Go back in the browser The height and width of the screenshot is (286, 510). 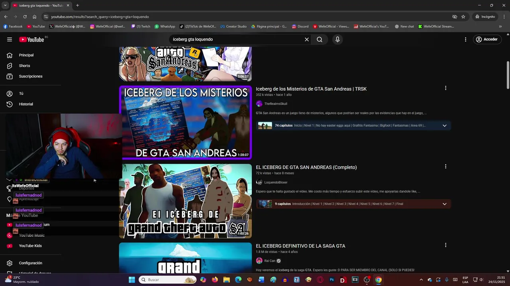[x=6, y=17]
